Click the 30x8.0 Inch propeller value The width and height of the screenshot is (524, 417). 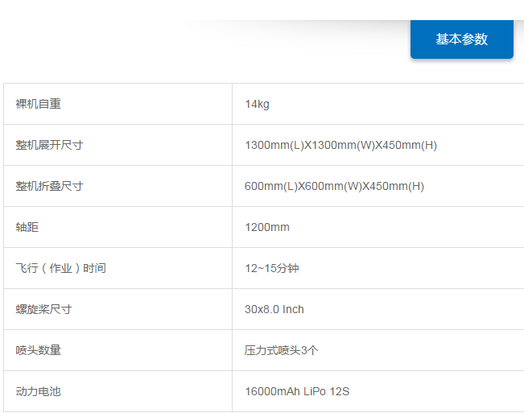coord(274,309)
